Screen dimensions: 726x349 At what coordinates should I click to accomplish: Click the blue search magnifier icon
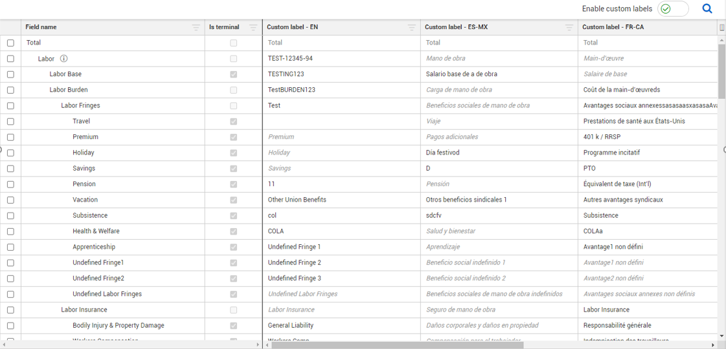pos(707,8)
